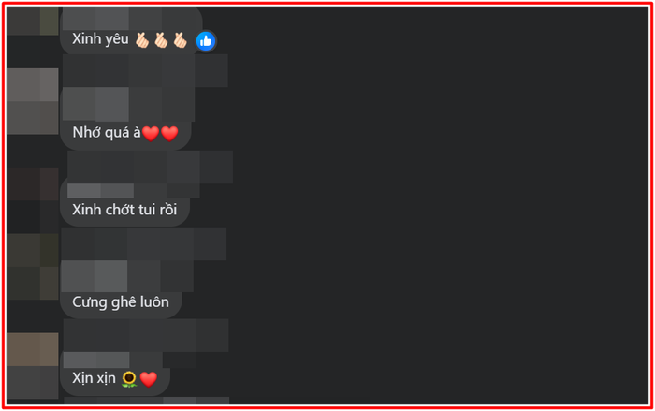Open the avatar beside the "Nhớ quá à" comment
Screen dimensions: 655x411
pyautogui.click(x=33, y=101)
